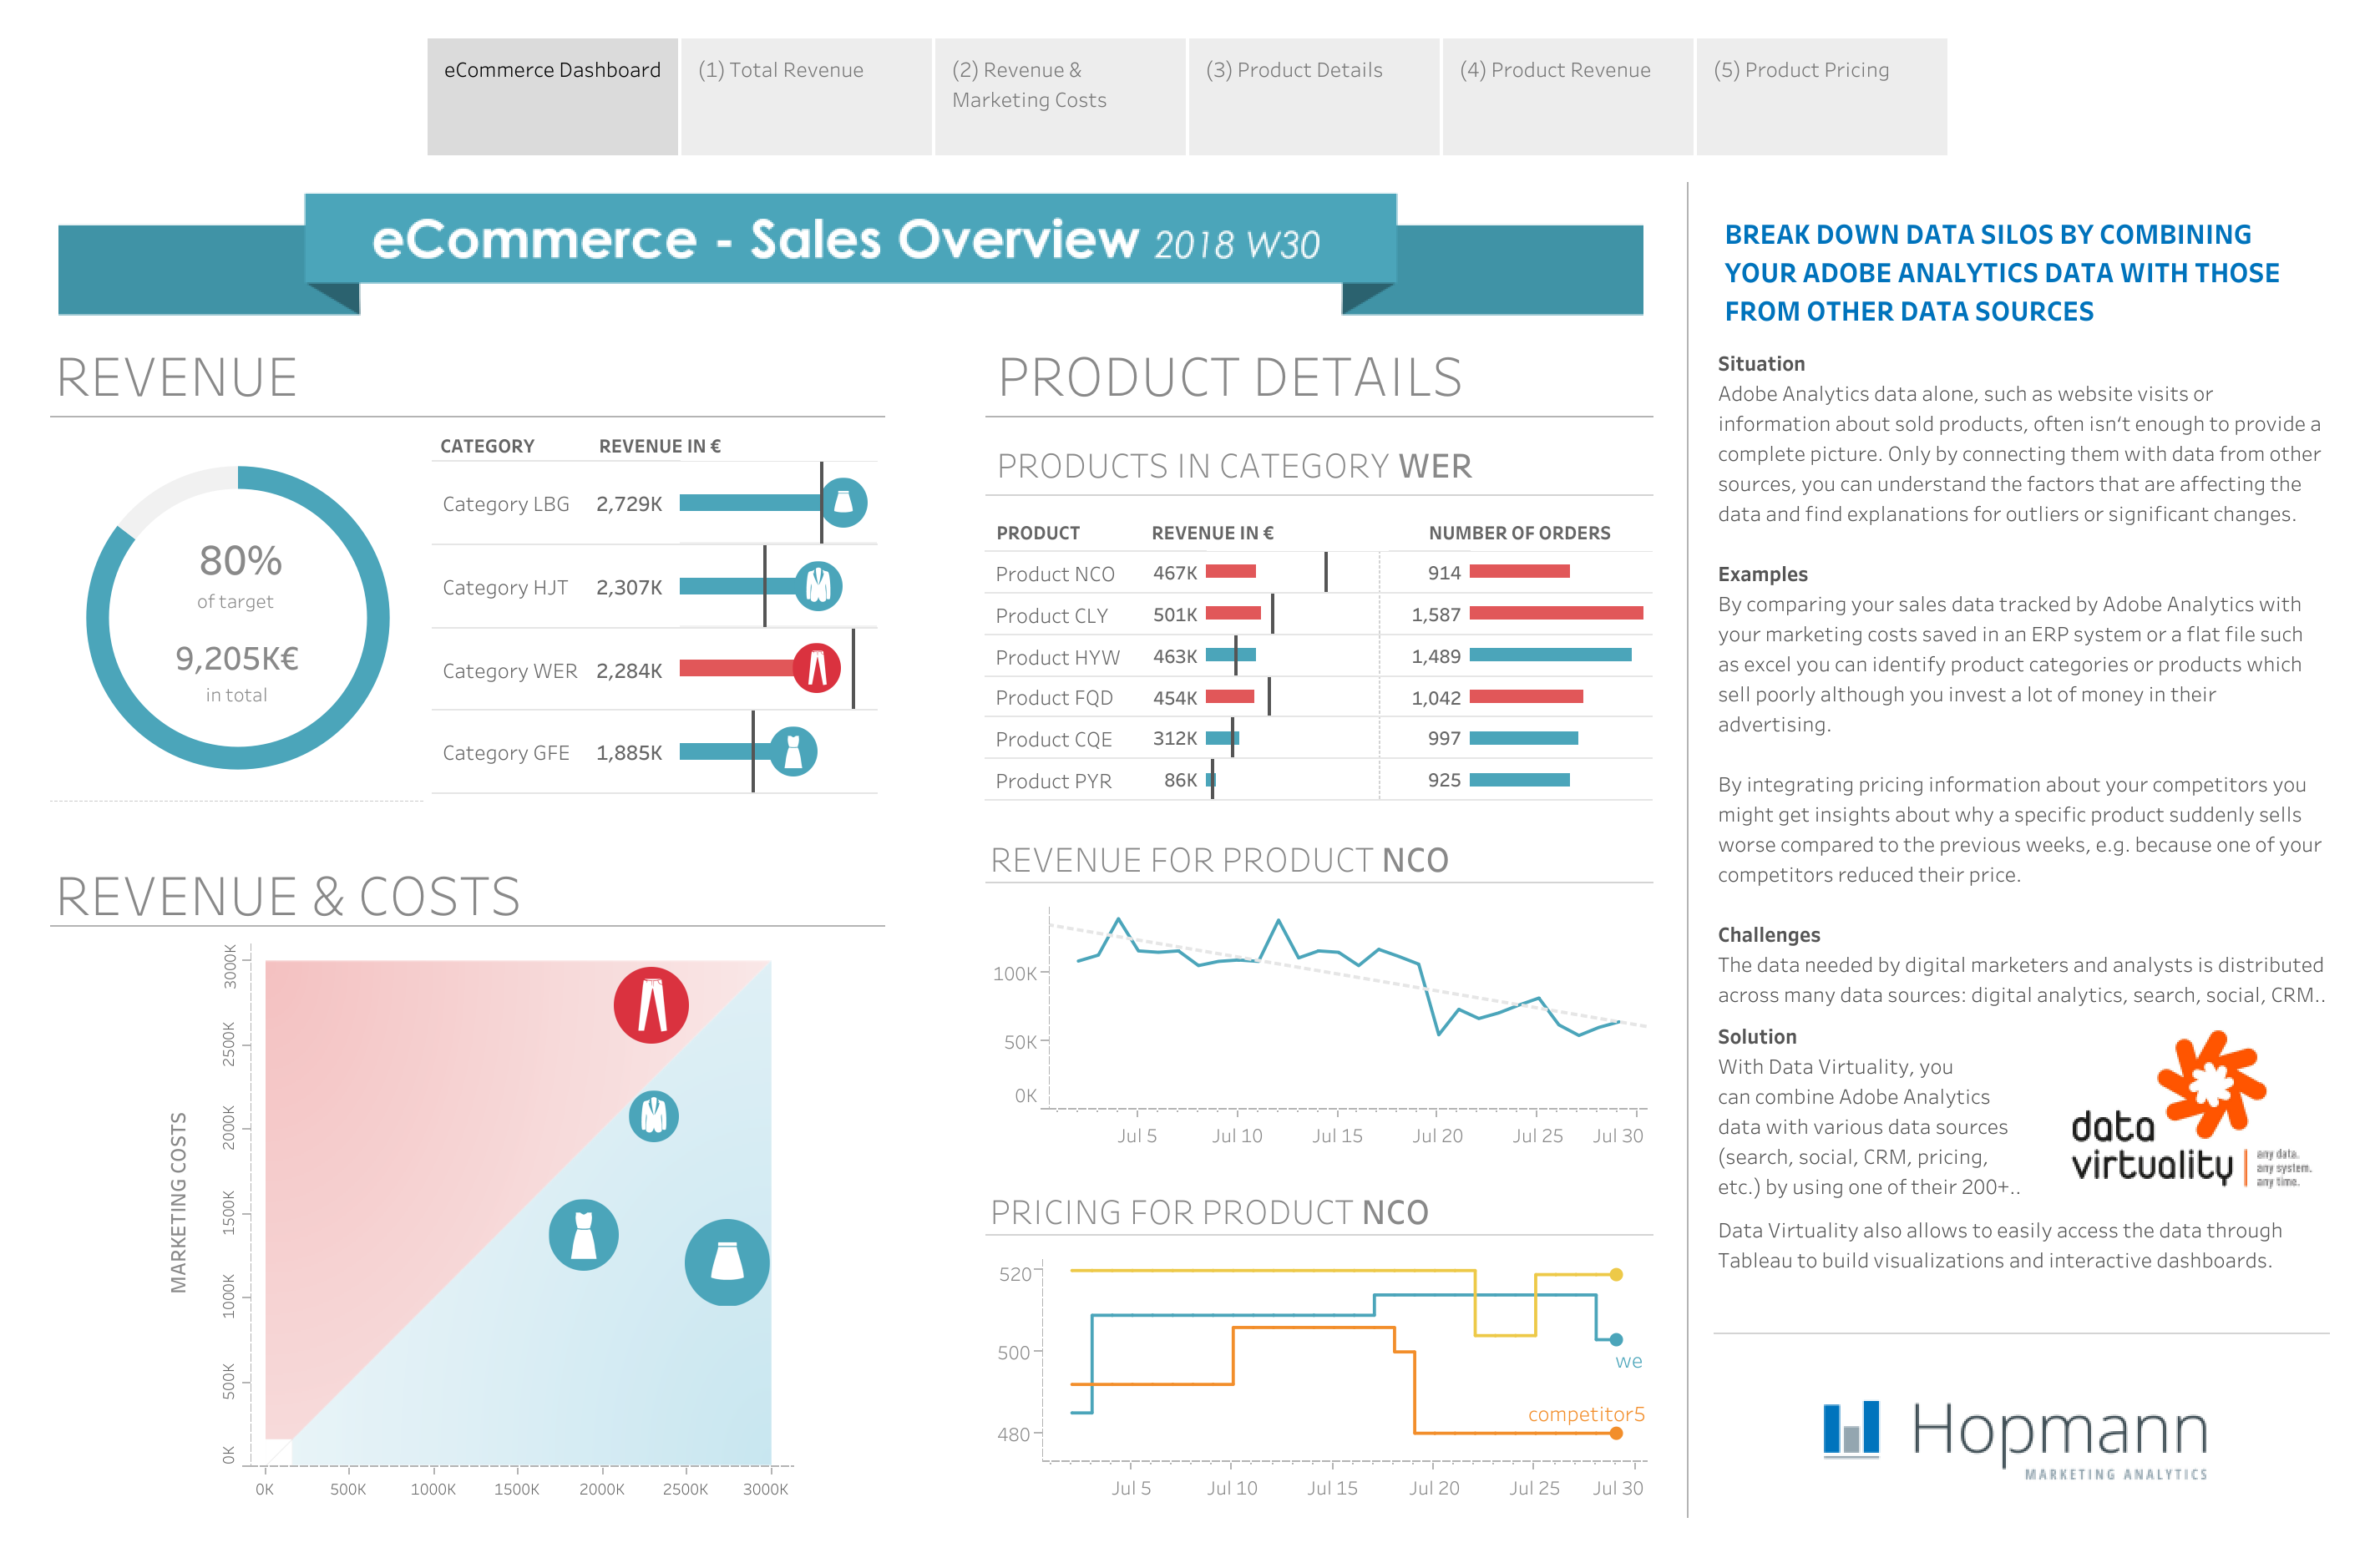Click the competitor5 orange endpoint marker
The width and height of the screenshot is (2370, 1568).
tap(1615, 1433)
